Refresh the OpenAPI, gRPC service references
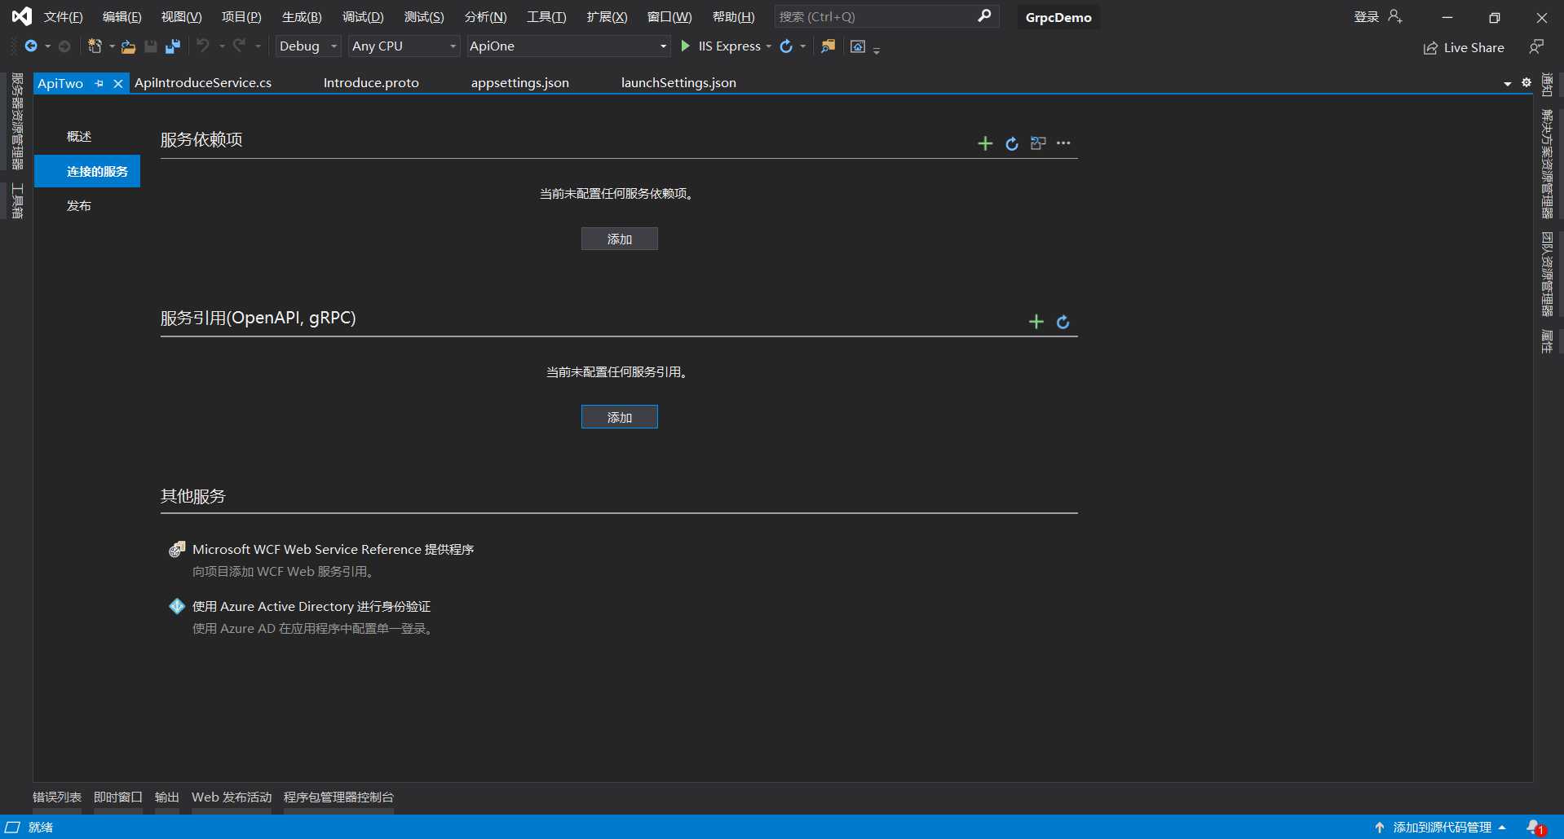 coord(1063,322)
